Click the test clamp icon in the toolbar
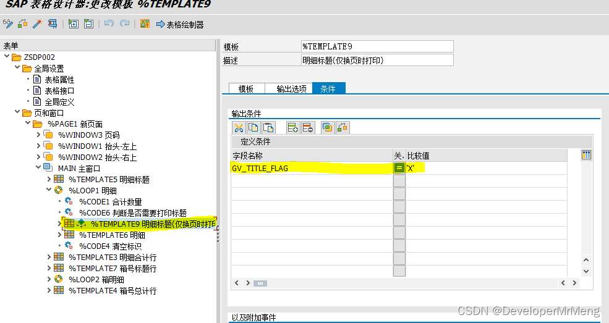The image size is (609, 323). coord(53,24)
